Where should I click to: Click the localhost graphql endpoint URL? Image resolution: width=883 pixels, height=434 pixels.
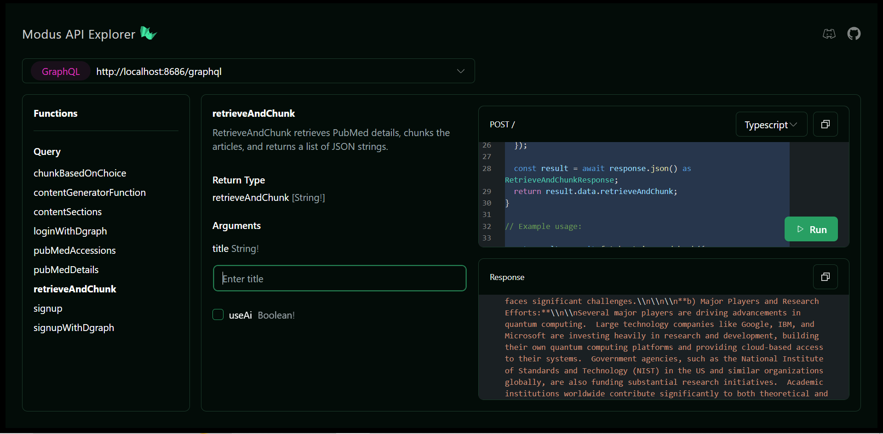(159, 71)
